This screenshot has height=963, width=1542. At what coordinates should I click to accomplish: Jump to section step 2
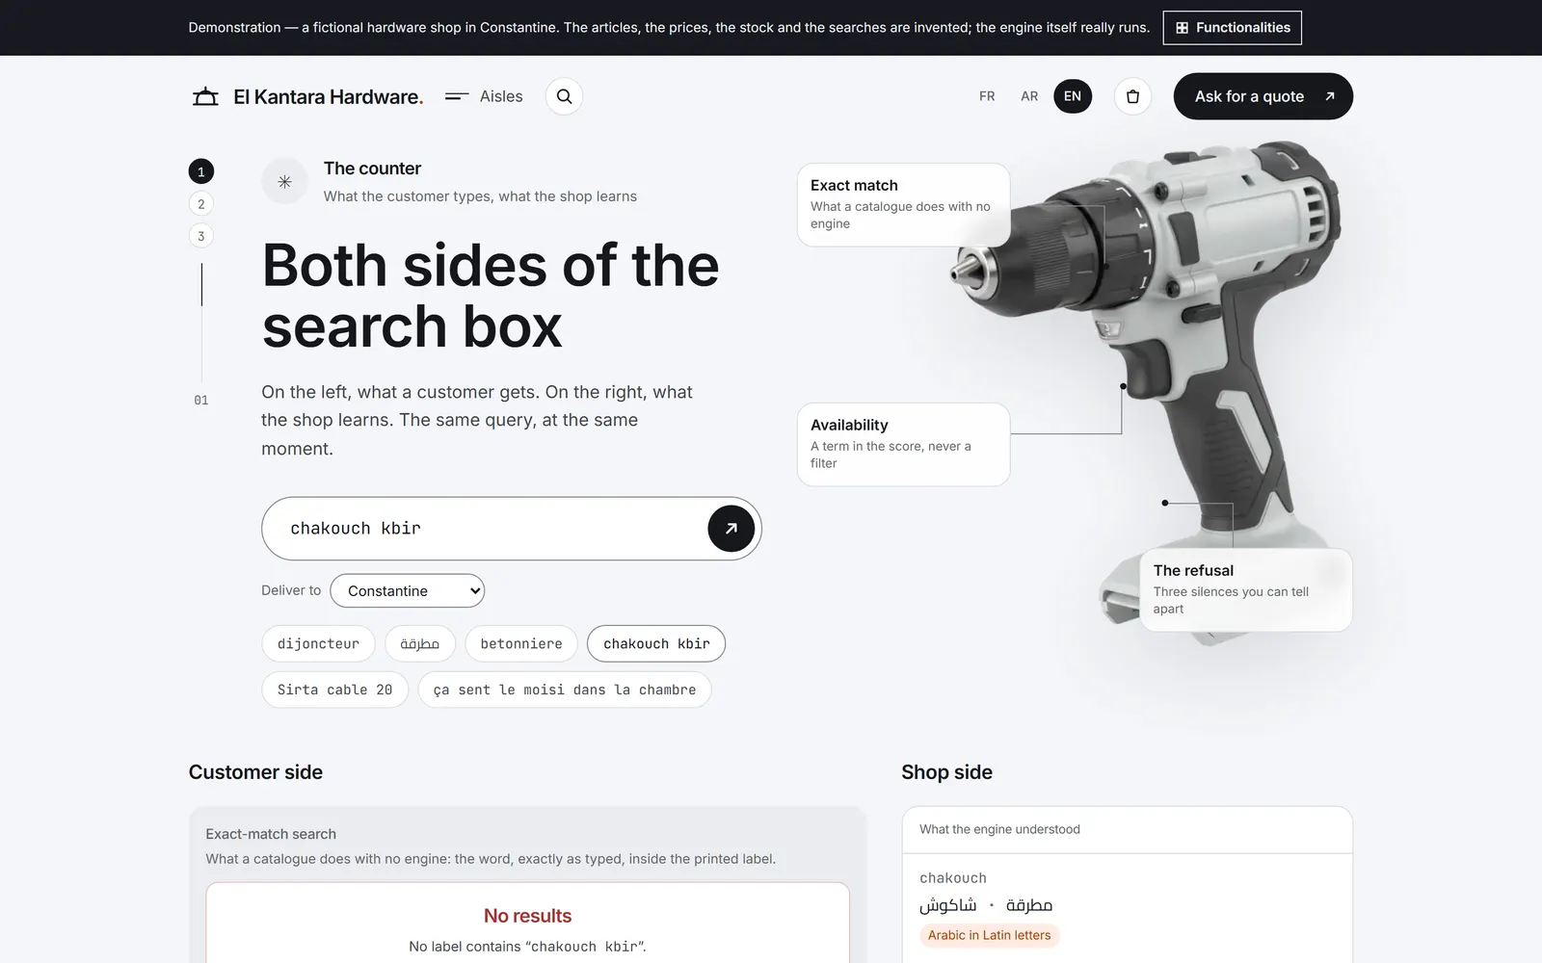(200, 204)
